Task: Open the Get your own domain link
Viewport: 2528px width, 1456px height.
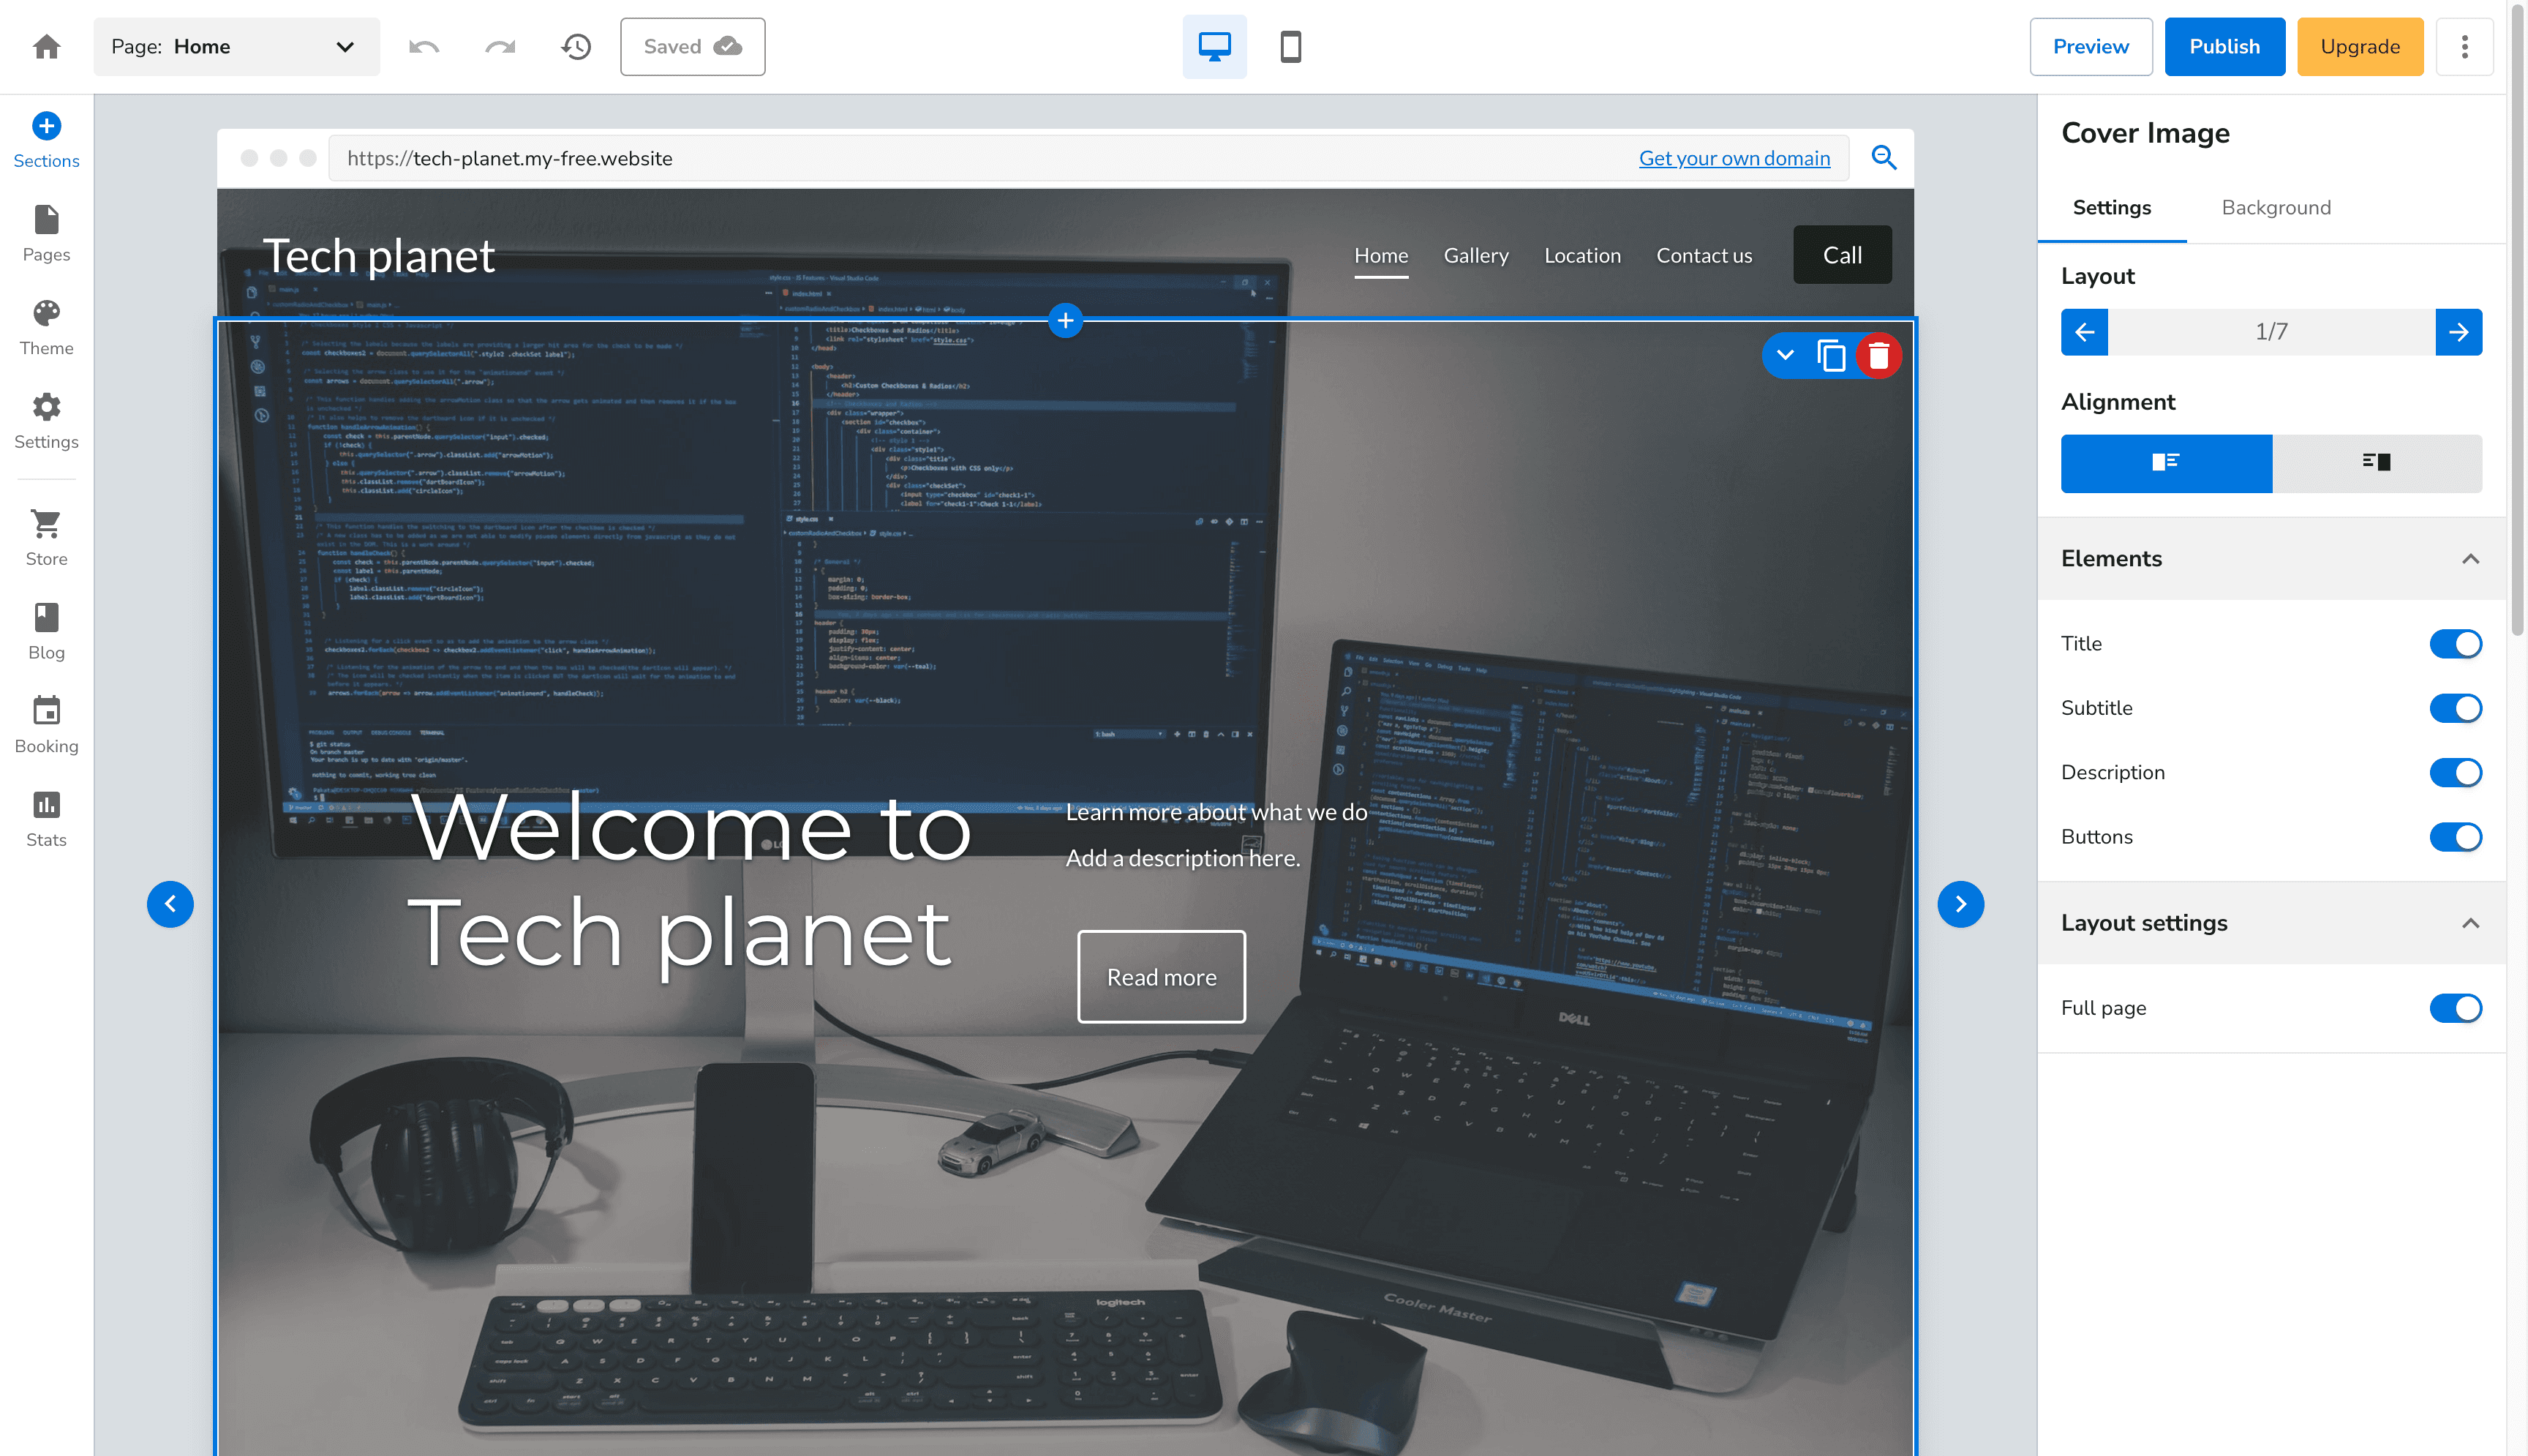Action: [x=1734, y=158]
